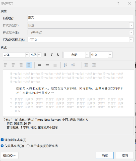Toggle 添加到样式库 checkbox
The width and height of the screenshot is (136, 161).
click(x=2, y=140)
